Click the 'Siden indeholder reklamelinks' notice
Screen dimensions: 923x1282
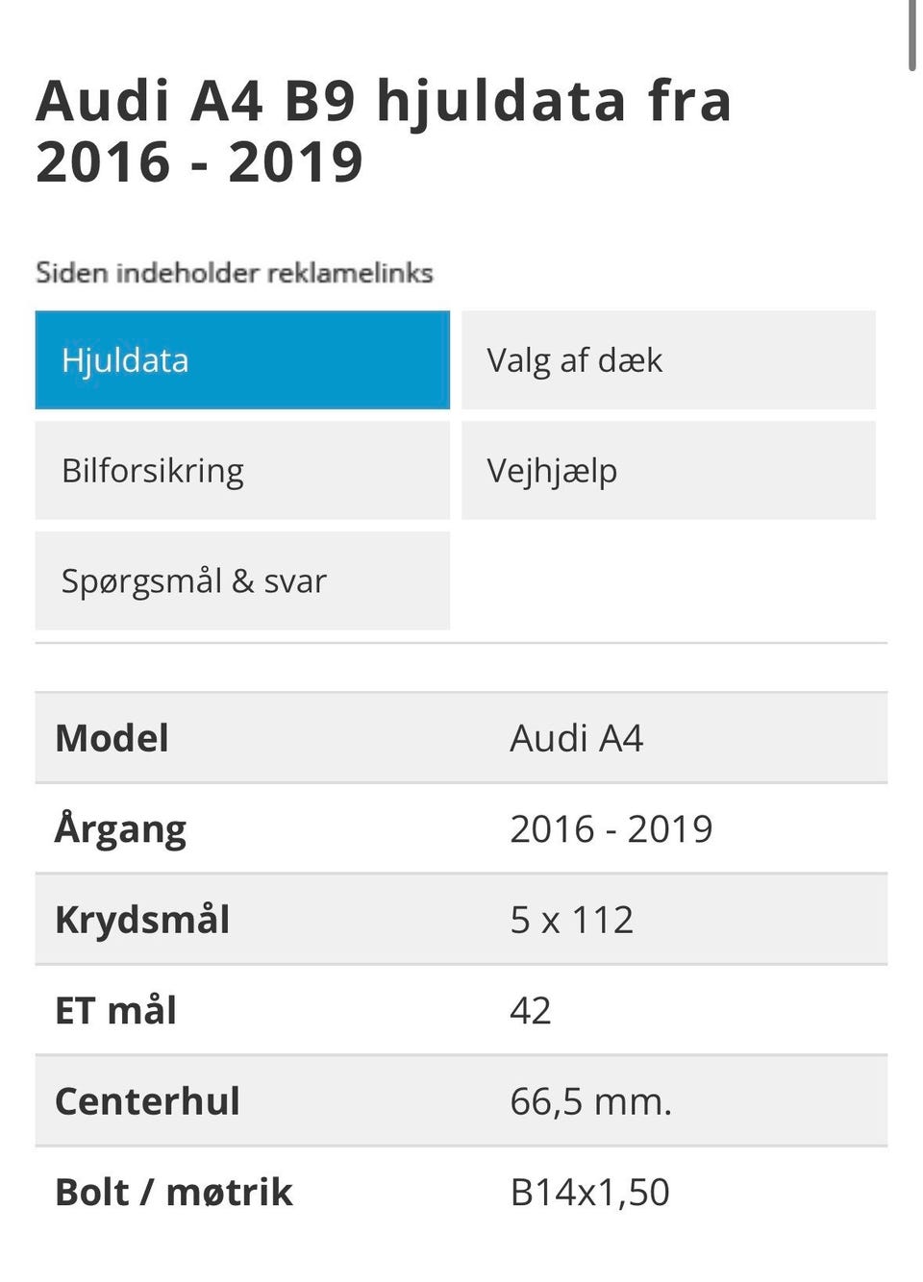(235, 273)
